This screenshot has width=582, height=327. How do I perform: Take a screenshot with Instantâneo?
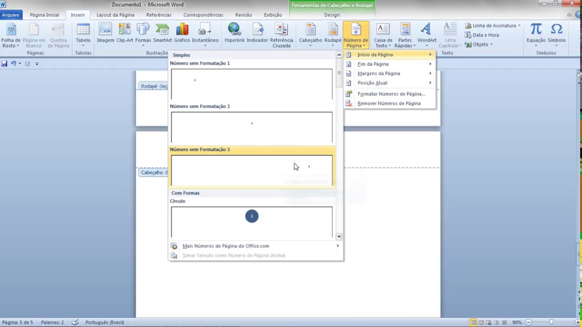tap(205, 35)
